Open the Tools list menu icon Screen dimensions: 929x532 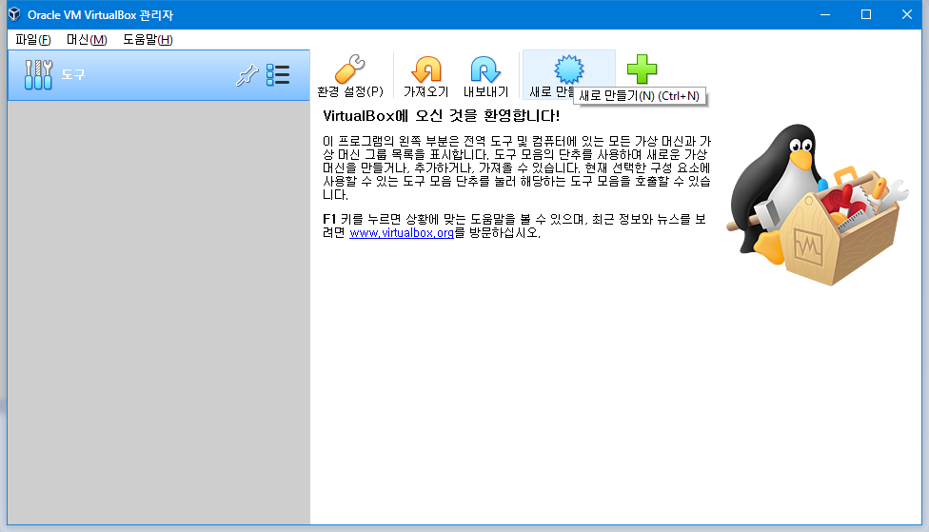point(278,75)
